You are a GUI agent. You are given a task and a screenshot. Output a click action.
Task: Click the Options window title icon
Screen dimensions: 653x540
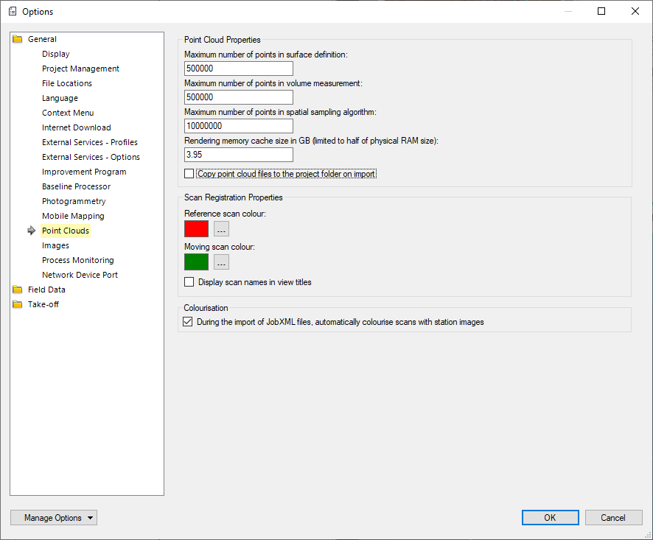coord(12,12)
